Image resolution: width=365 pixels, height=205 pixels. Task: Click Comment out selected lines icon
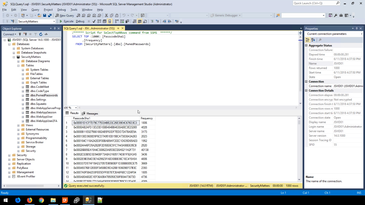pos(152,21)
